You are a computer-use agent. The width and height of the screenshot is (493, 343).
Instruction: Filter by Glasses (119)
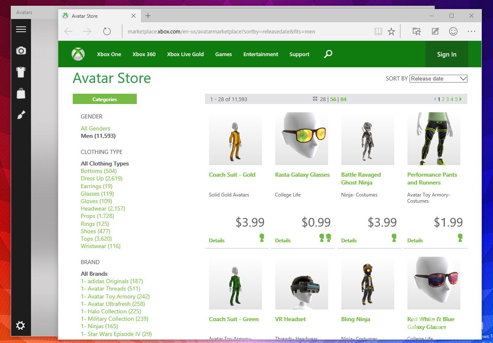tap(98, 194)
